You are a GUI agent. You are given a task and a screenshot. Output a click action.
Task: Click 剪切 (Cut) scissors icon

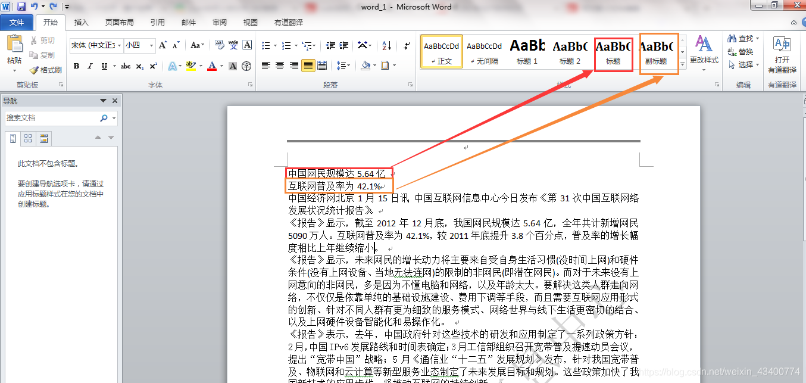point(34,41)
